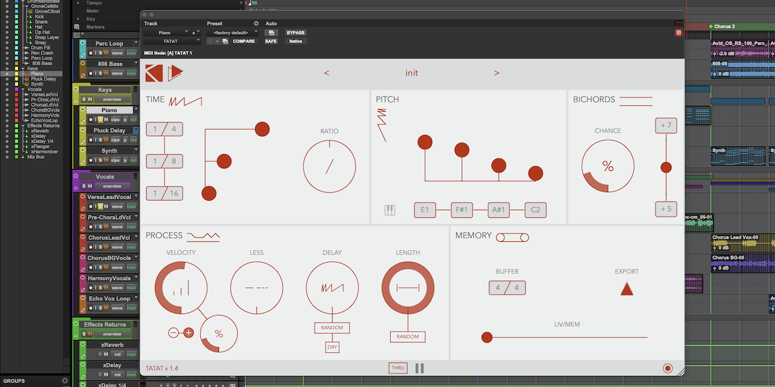Open the TATAT plugin insert selector dropdown

[170, 41]
